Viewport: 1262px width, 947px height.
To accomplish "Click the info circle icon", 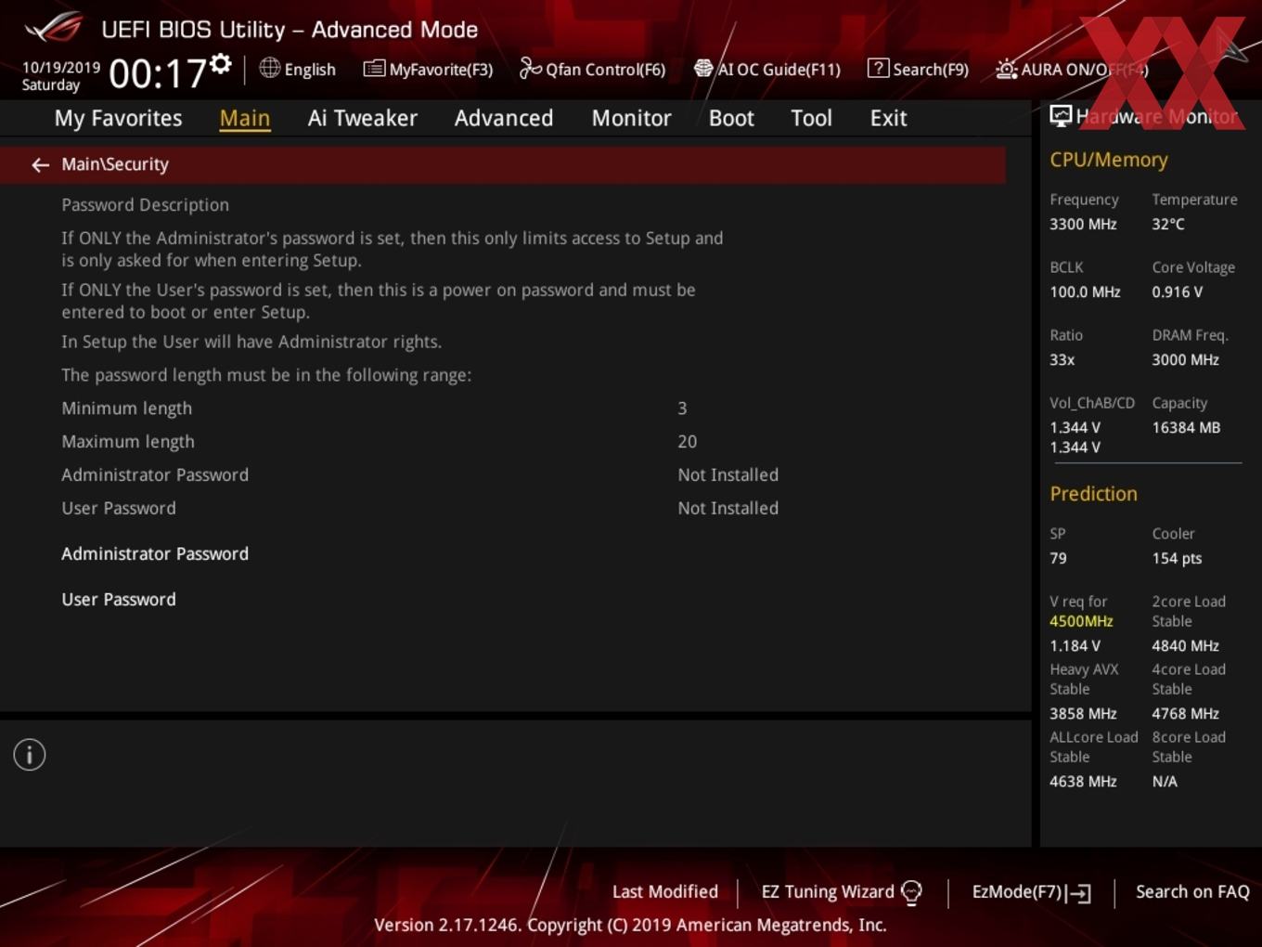I will [30, 755].
